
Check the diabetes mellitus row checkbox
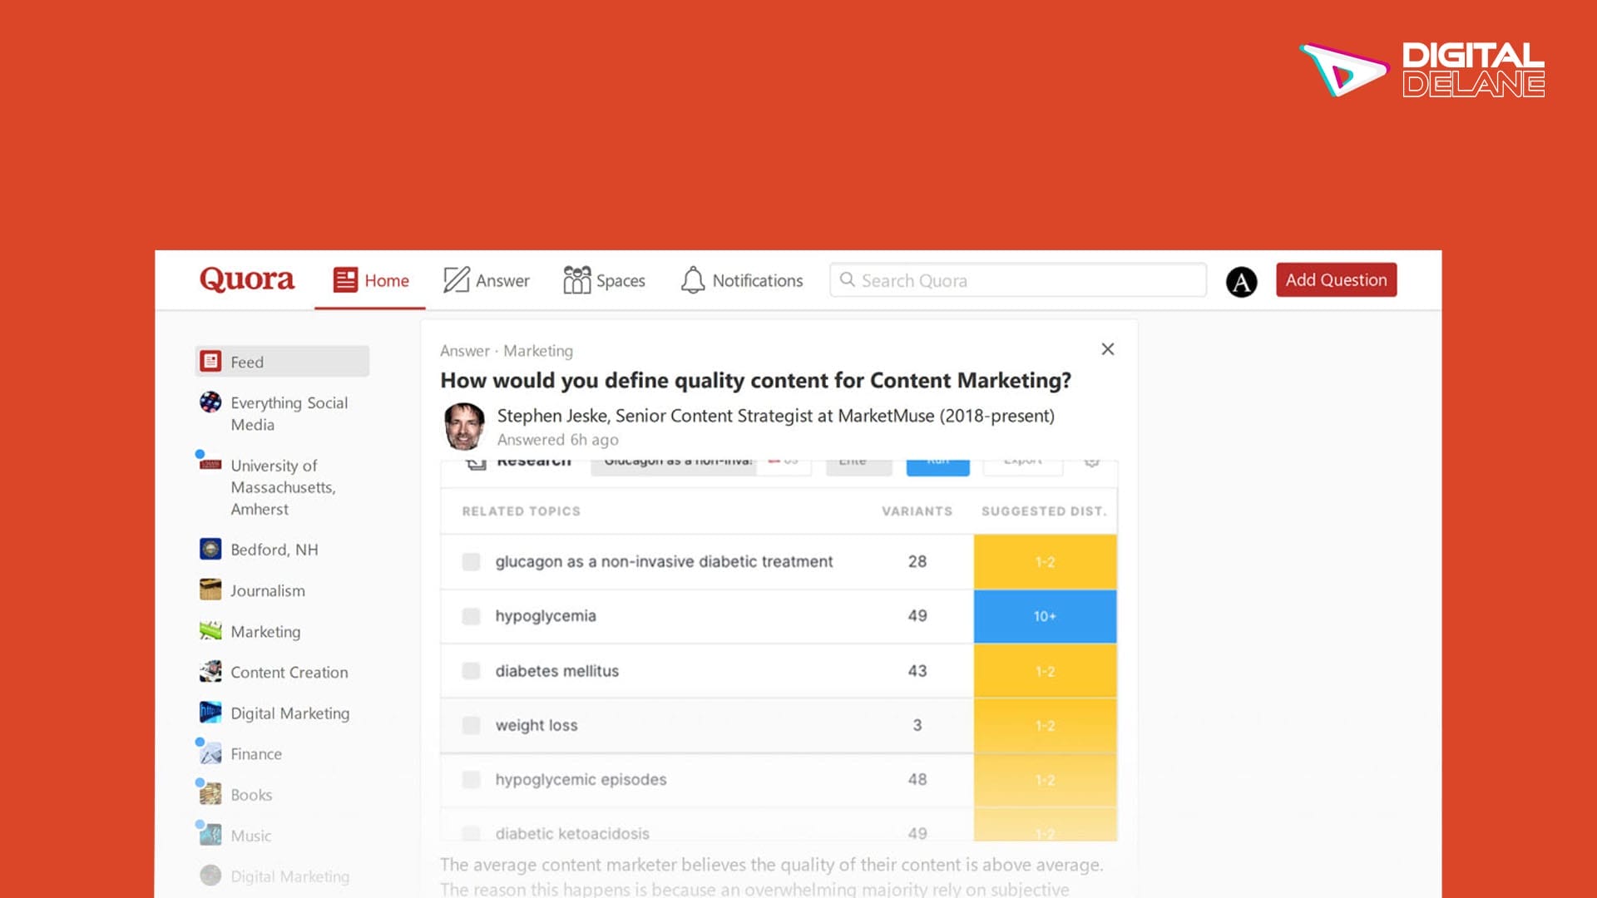click(x=471, y=671)
